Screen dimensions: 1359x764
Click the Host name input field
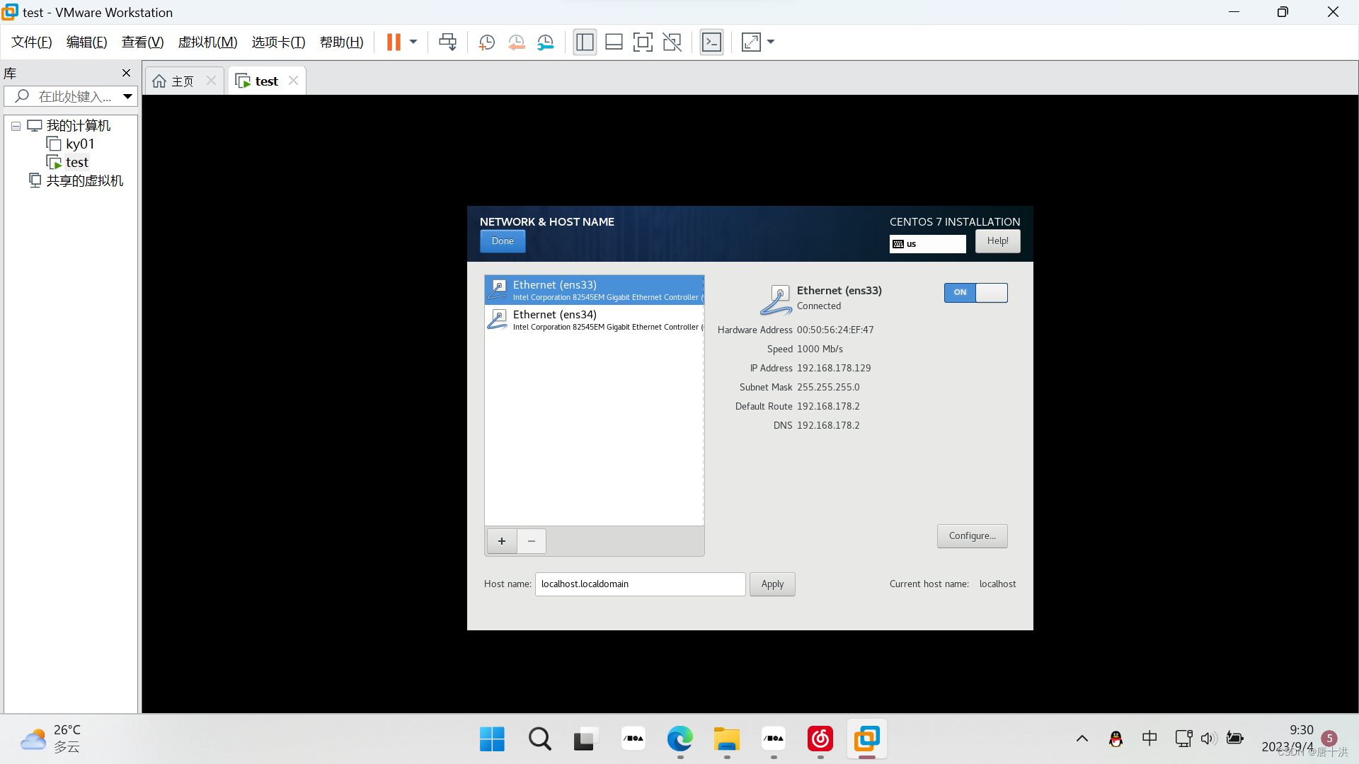pos(640,584)
